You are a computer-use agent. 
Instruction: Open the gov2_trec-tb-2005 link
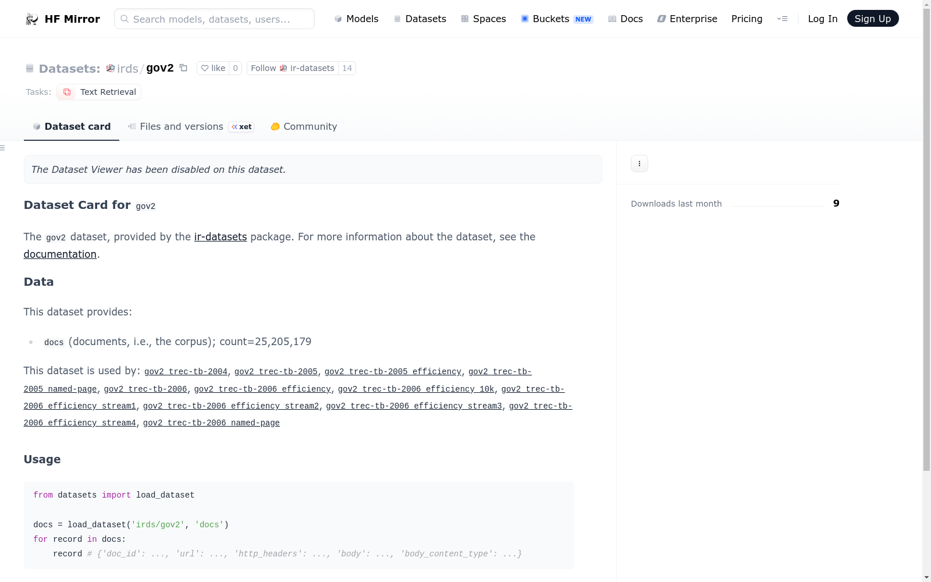coord(276,372)
